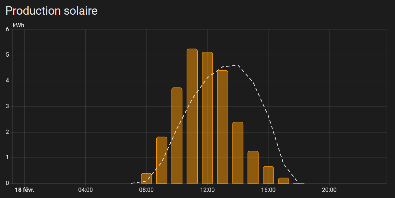Click the 'kWh' axis unit label
The width and height of the screenshot is (395, 198).
[x=19, y=25]
